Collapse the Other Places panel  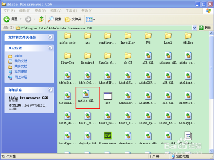50,48
